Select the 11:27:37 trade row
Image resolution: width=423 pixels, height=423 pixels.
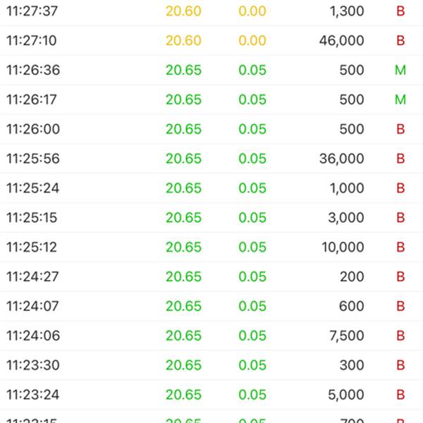pyautogui.click(x=211, y=11)
